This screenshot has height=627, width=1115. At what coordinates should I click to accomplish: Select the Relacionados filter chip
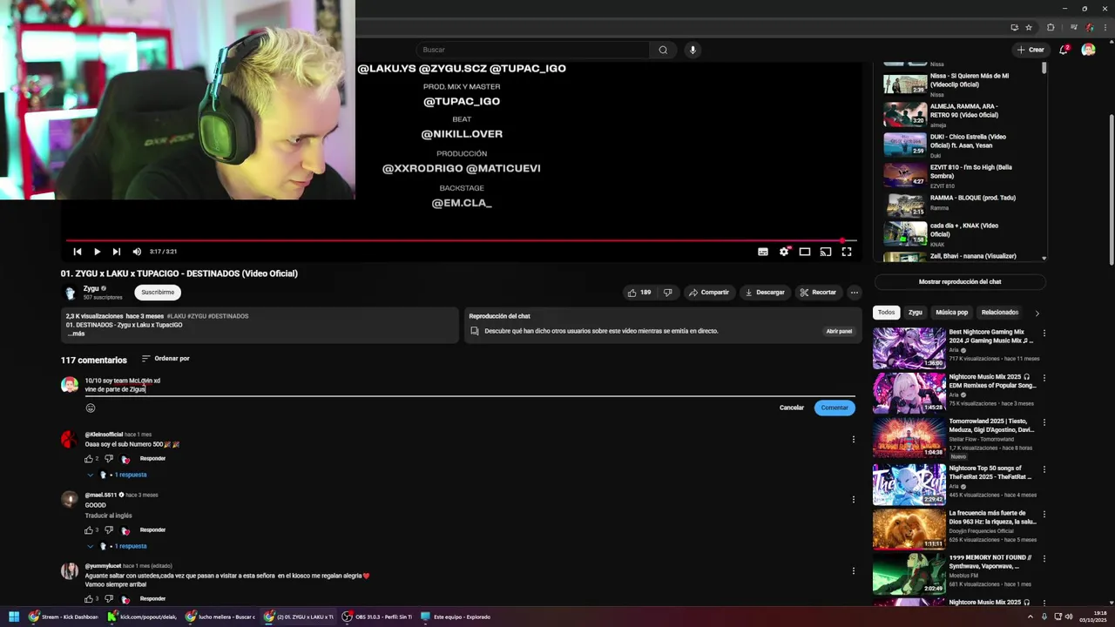coord(1000,312)
